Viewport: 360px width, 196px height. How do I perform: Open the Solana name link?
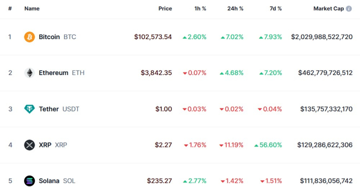pyautogui.click(x=49, y=181)
